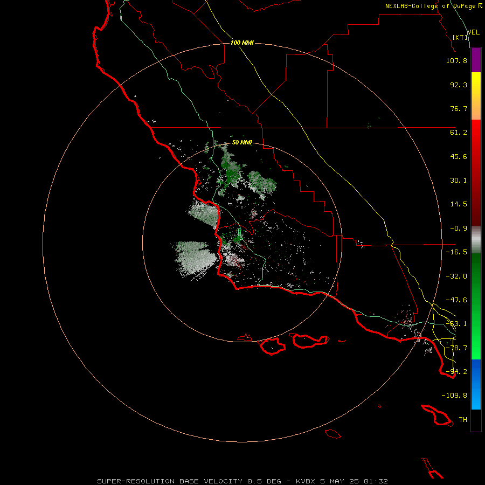Click the 14.5 velocity scale value
Image resolution: width=485 pixels, height=485 pixels.
459,204
